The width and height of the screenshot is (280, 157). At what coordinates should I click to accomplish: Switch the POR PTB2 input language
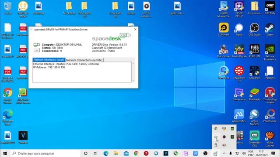pos(251,153)
